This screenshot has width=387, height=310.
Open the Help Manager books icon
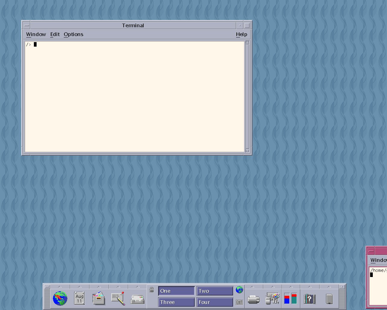tap(310, 299)
